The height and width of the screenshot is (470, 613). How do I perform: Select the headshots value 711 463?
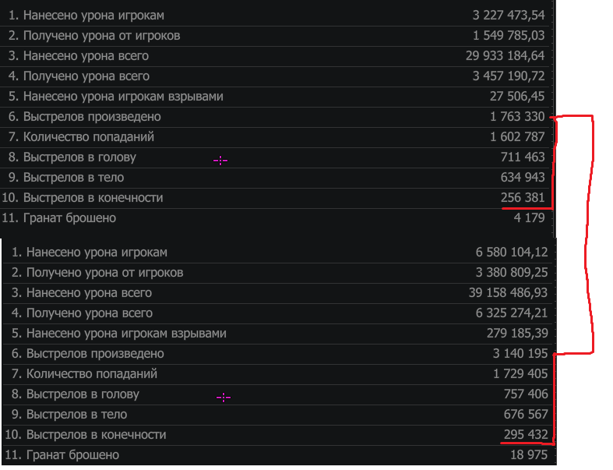[523, 157]
